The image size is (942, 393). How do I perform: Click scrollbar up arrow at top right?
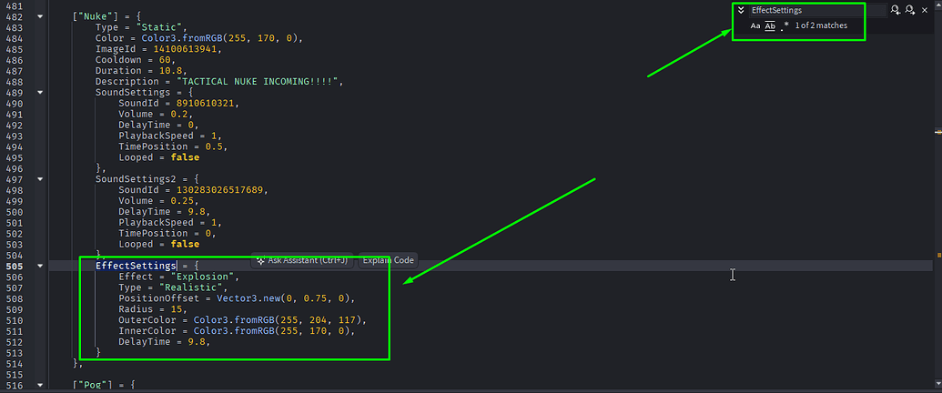[x=937, y=3]
